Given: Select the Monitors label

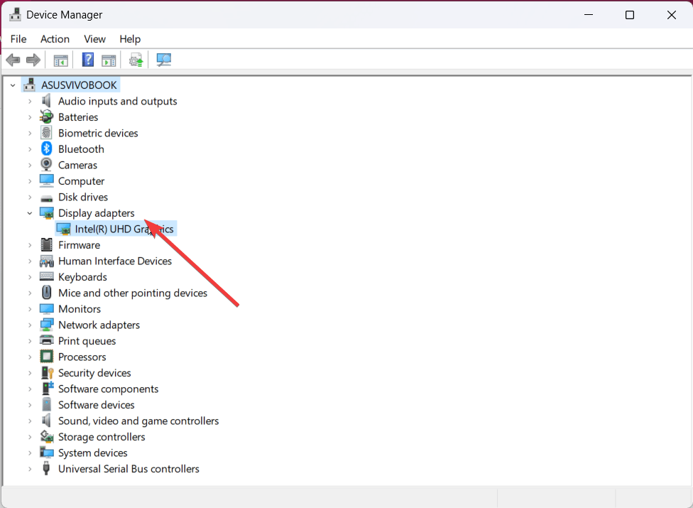Looking at the screenshot, I should 80,309.
